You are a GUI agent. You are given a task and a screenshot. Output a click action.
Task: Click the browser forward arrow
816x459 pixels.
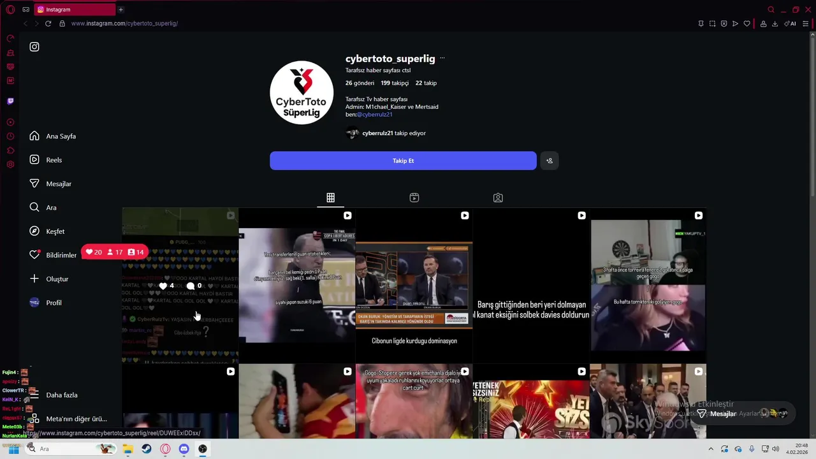pos(36,24)
